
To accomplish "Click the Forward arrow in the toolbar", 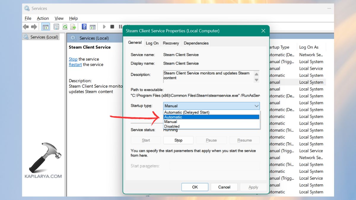I will click(x=34, y=27).
